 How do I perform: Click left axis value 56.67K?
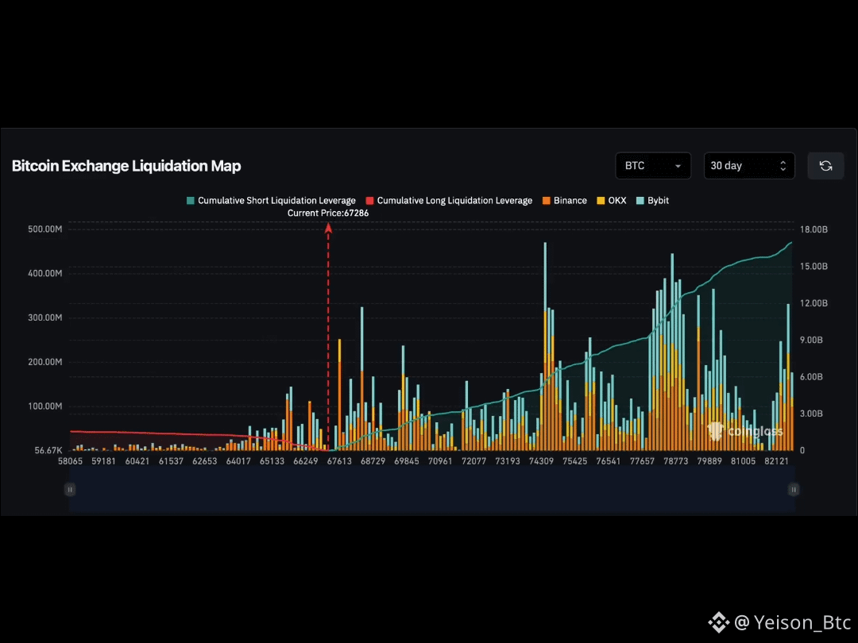pyautogui.click(x=48, y=451)
